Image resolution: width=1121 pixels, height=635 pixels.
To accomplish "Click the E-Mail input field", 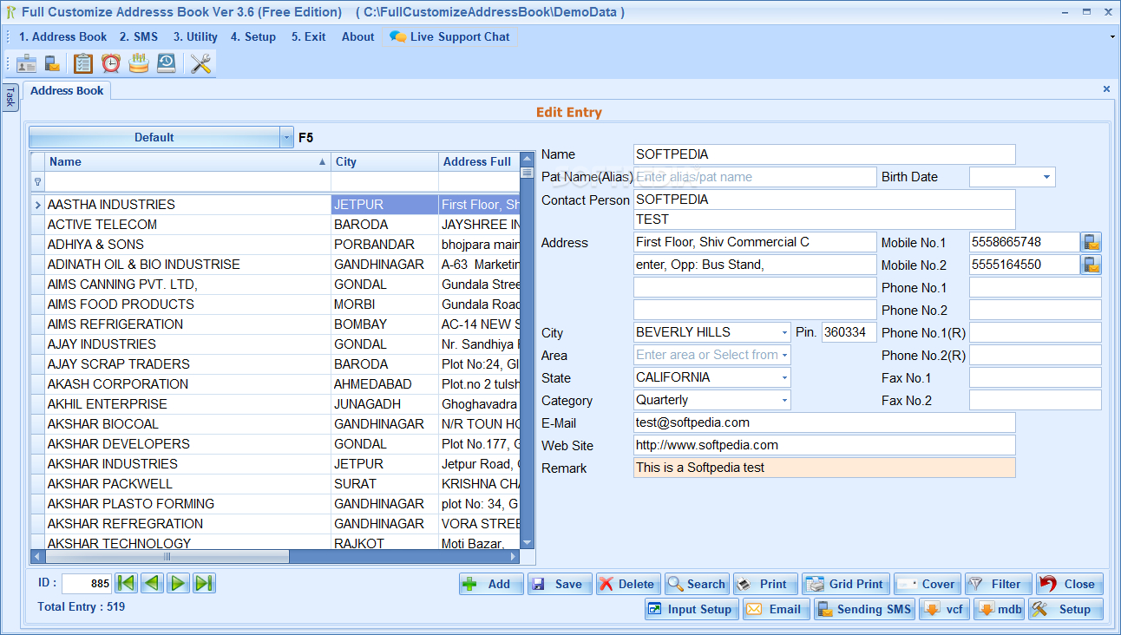I will coord(823,422).
